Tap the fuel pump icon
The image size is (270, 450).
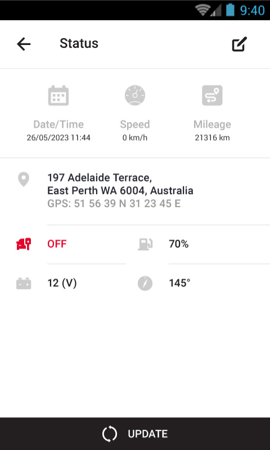(x=145, y=244)
